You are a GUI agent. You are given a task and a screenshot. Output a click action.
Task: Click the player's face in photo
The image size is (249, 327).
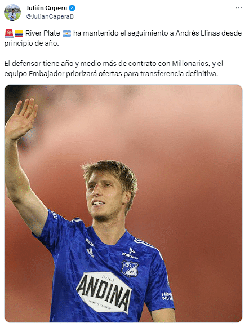[x=104, y=198]
